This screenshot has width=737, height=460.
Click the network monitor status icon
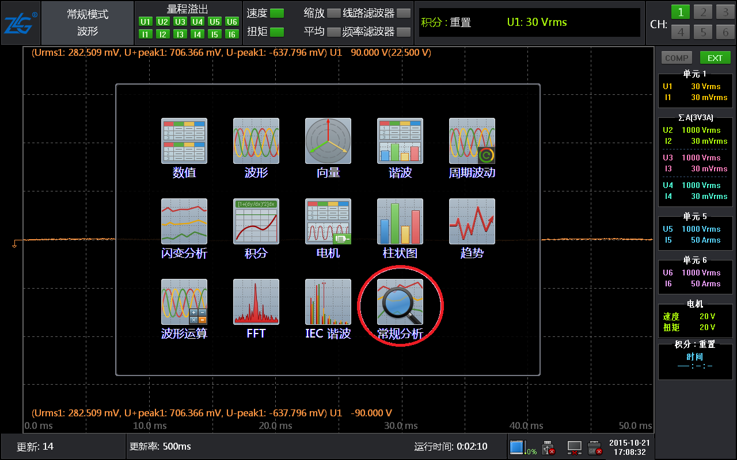click(x=574, y=447)
